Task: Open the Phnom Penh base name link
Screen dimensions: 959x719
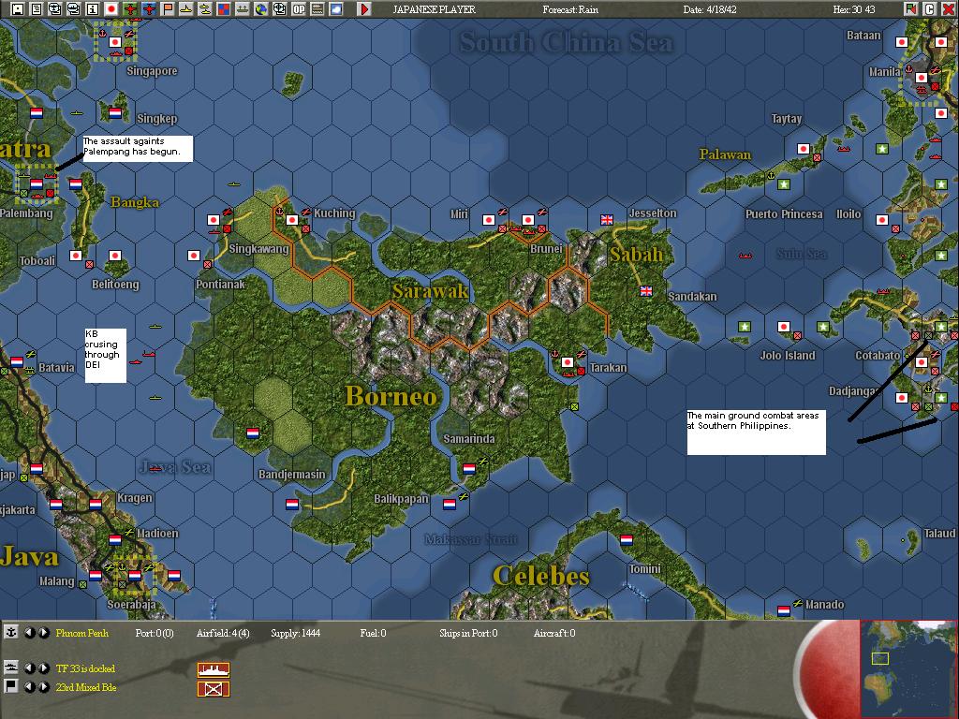Action: (x=82, y=633)
